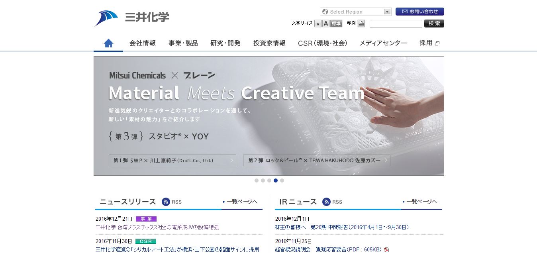Screen dimensions: 537x253
Task: Select small font size A button
Action: 318,24
